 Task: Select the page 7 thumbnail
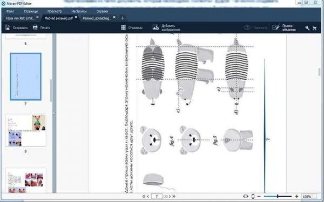tap(25, 76)
